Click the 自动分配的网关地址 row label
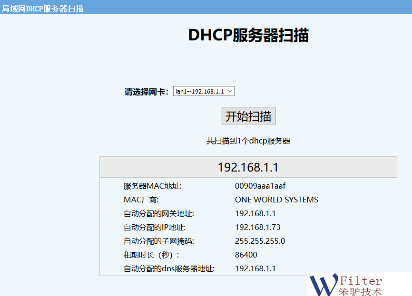This screenshot has width=412, height=296. (x=158, y=213)
